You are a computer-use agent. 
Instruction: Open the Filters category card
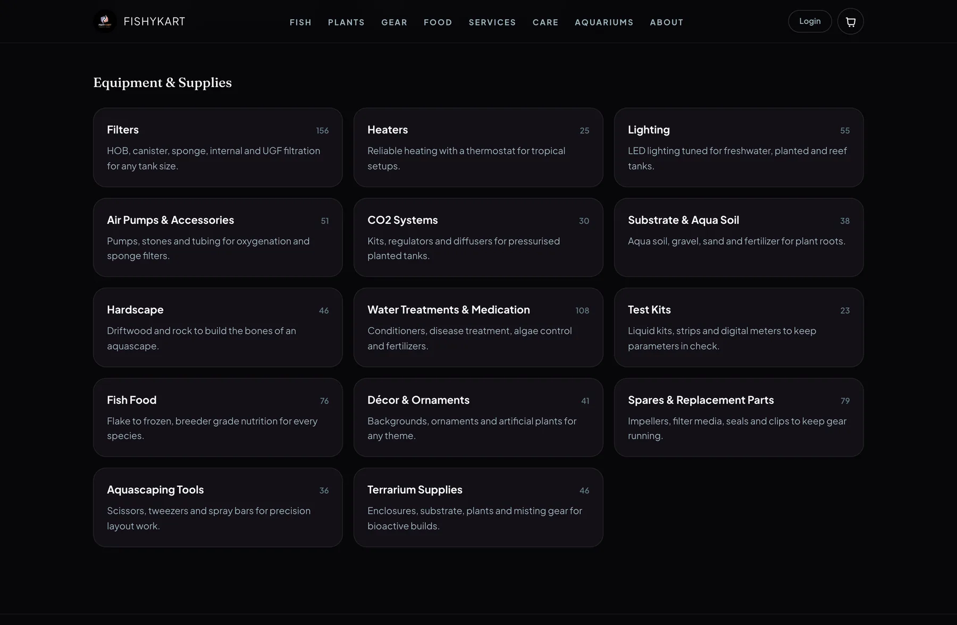[x=218, y=147]
